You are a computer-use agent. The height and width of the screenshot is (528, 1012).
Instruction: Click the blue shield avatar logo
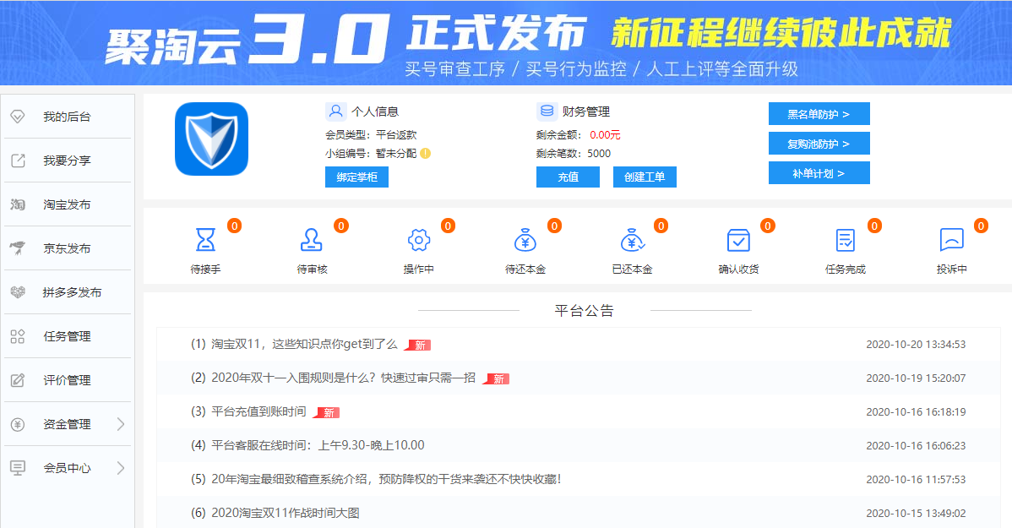[x=212, y=139]
